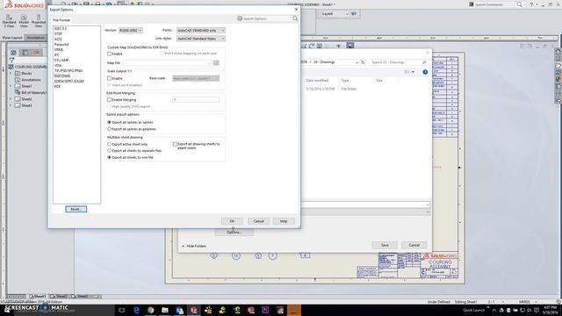The width and height of the screenshot is (562, 316).
Task: Enable the Scale output 1:1 checkbox
Action: [109, 78]
